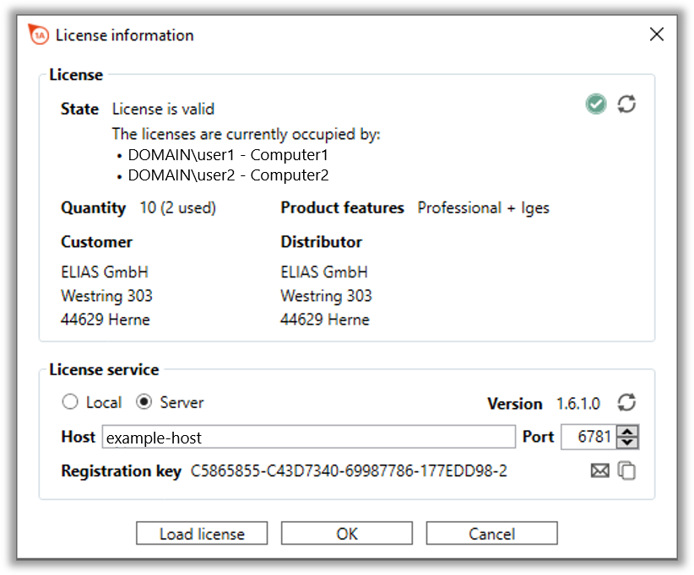Image resolution: width=694 pixels, height=575 pixels.
Task: Send registration key by email
Action: point(599,470)
